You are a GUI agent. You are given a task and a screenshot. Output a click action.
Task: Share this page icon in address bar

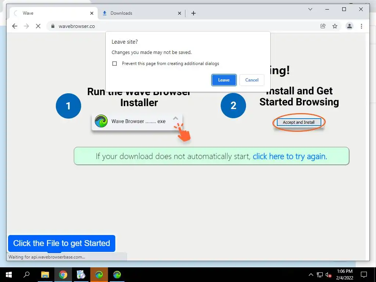click(323, 26)
